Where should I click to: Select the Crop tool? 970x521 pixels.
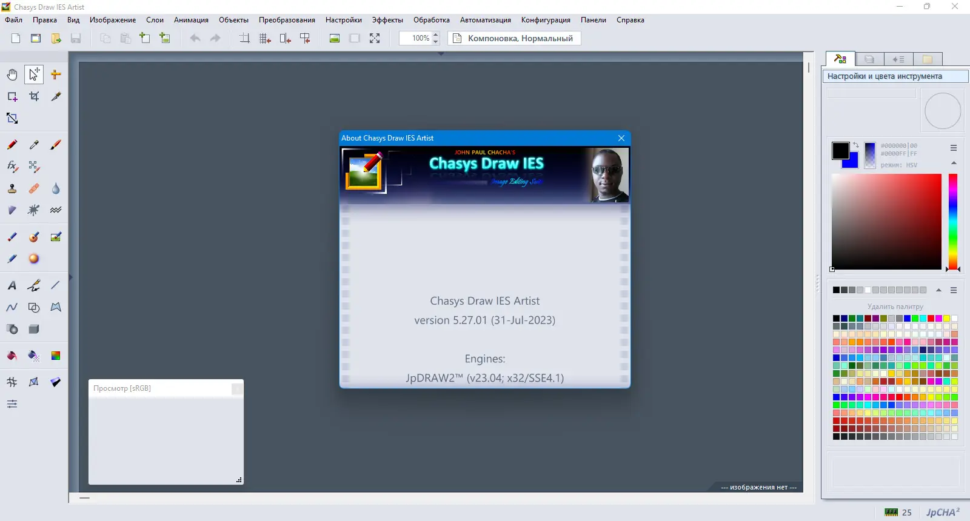coord(34,96)
